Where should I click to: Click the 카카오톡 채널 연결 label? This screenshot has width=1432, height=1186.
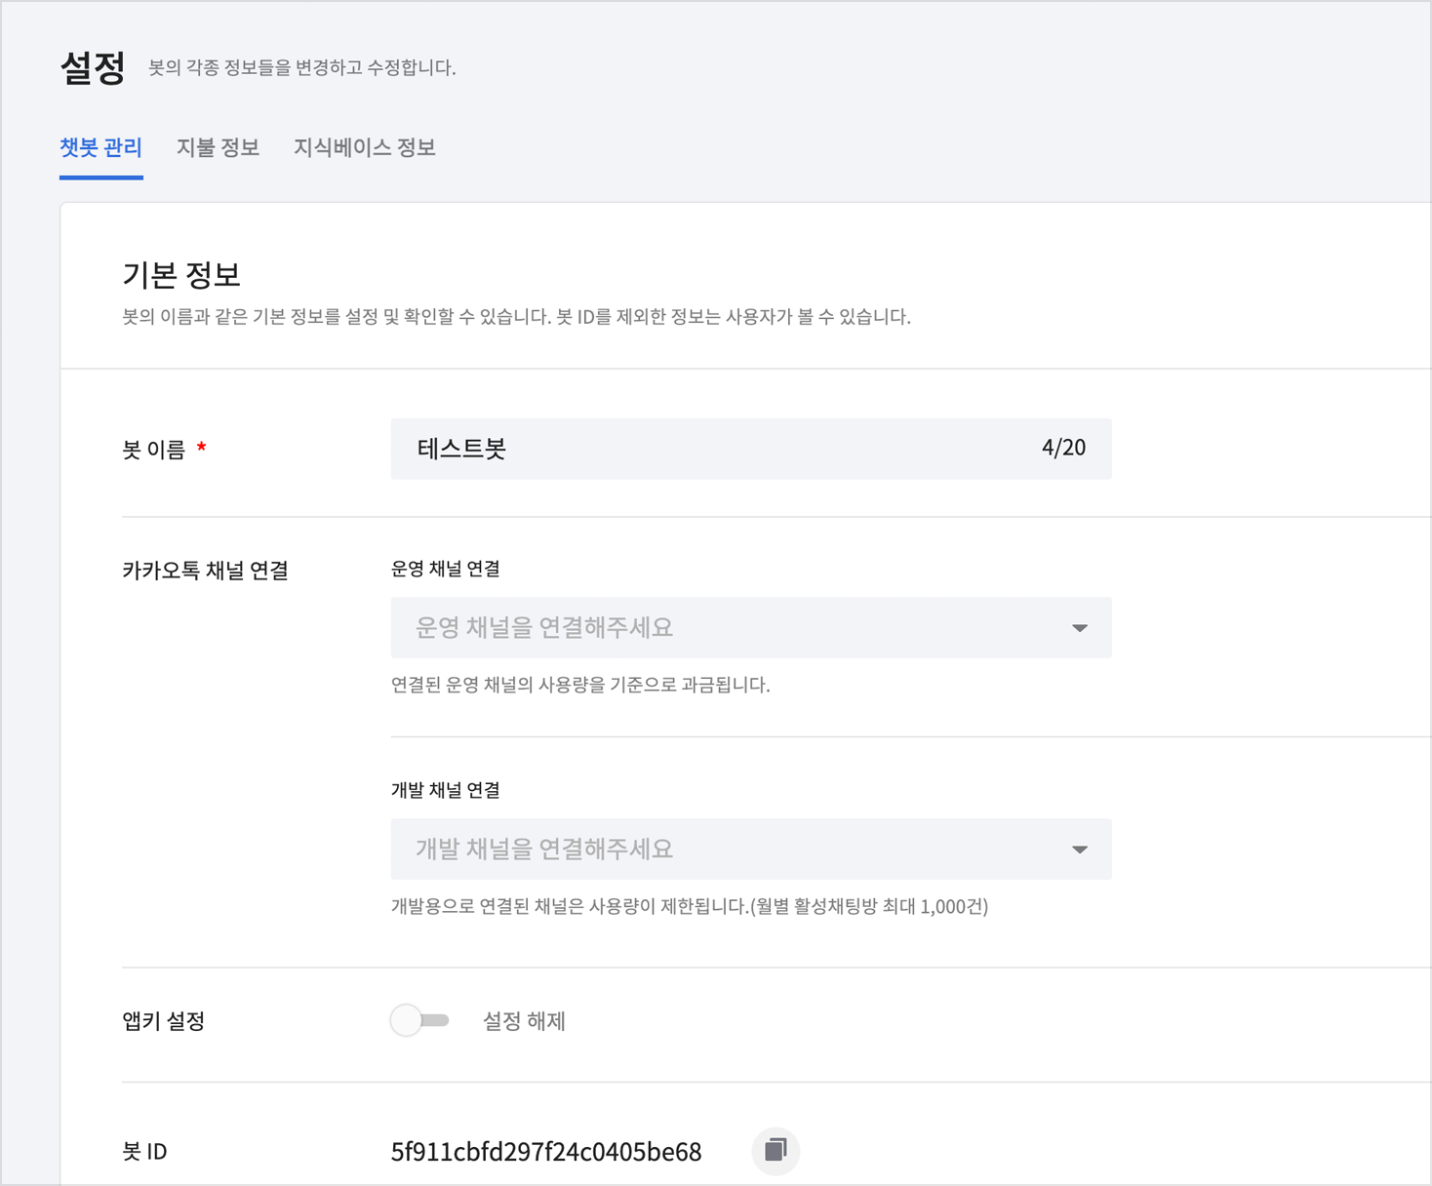pyautogui.click(x=205, y=571)
